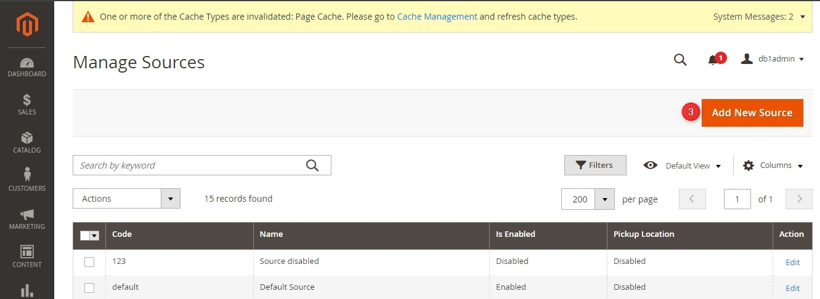This screenshot has height=299, width=820.
Task: Open the Columns dropdown
Action: (773, 165)
